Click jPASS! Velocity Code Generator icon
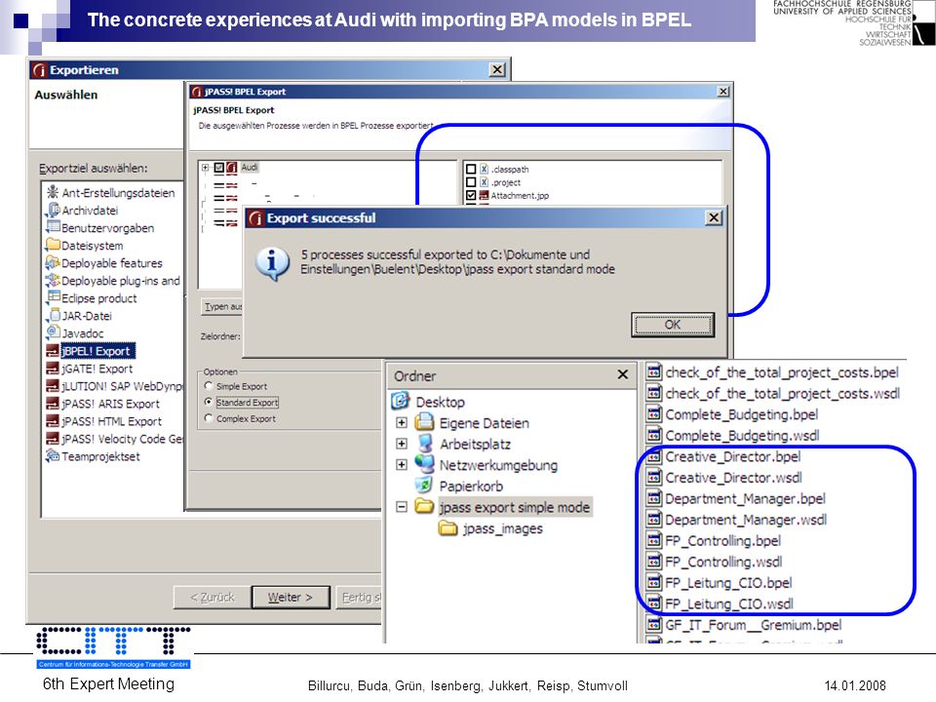 [x=53, y=438]
